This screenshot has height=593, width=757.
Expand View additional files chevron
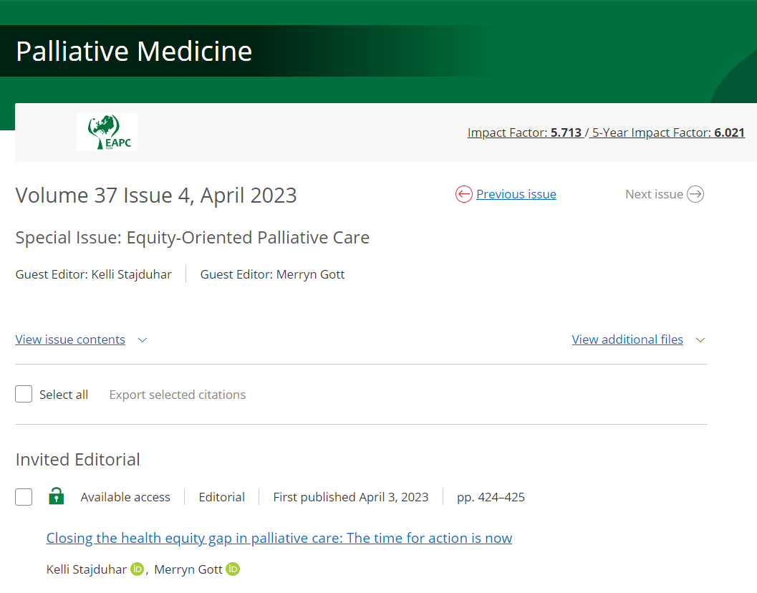pyautogui.click(x=700, y=340)
